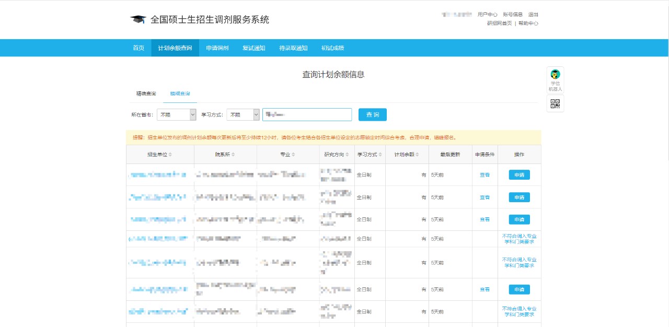Screen dimensions: 669x327
Task: Click 申请 button in first table row
Action: 519,175
